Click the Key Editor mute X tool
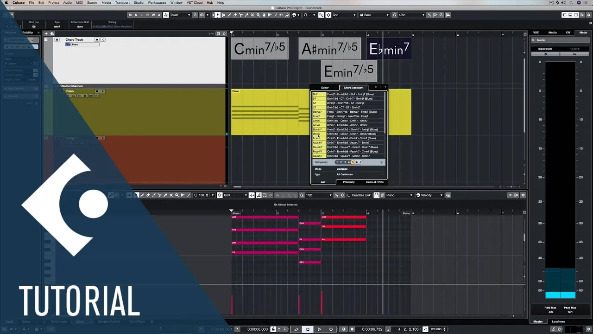This screenshot has width=593, height=334. point(171,195)
